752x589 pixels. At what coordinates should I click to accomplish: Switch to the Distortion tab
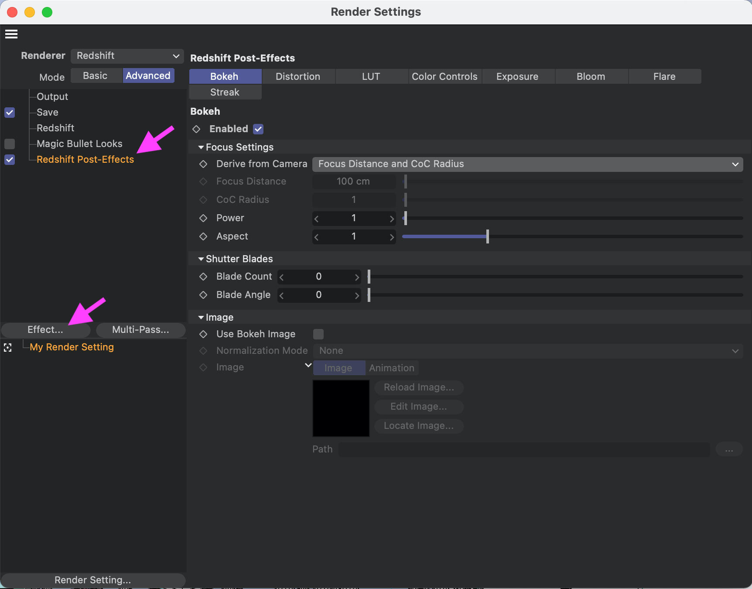(x=298, y=76)
